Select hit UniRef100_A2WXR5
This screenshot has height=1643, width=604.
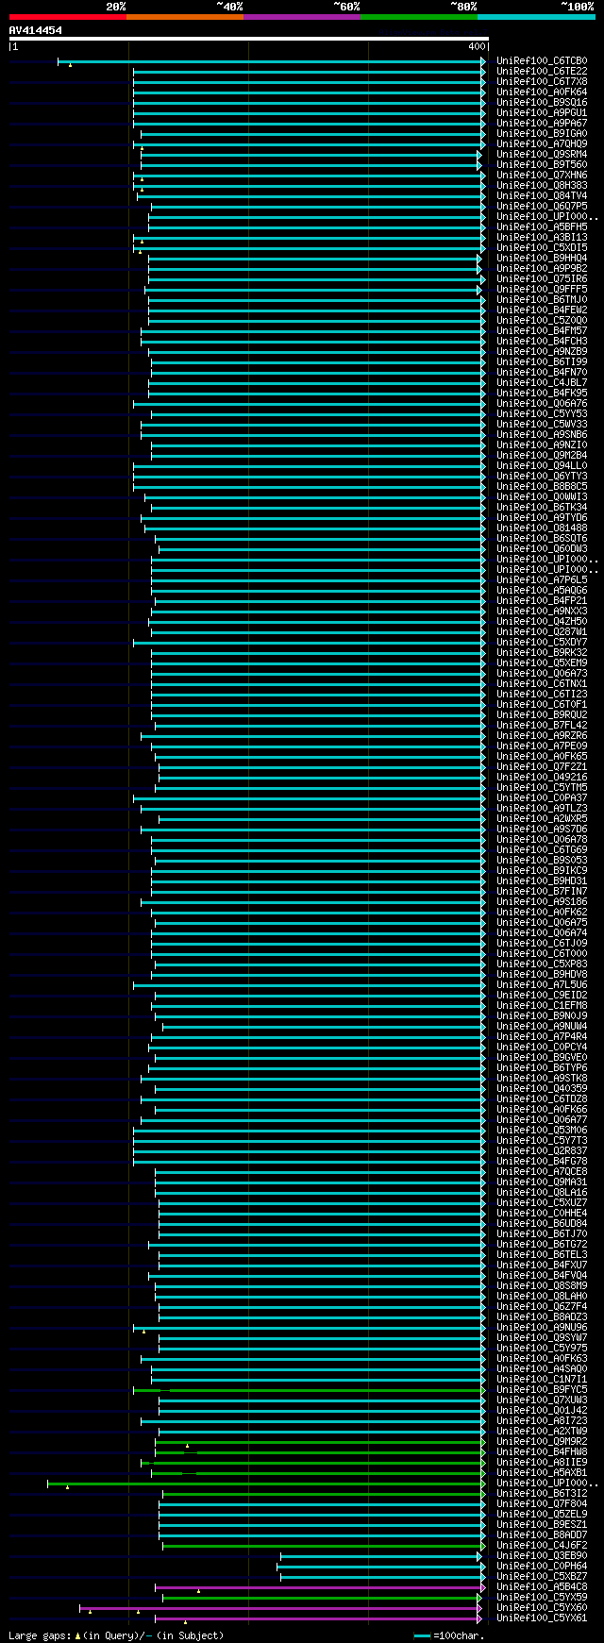tap(542, 819)
